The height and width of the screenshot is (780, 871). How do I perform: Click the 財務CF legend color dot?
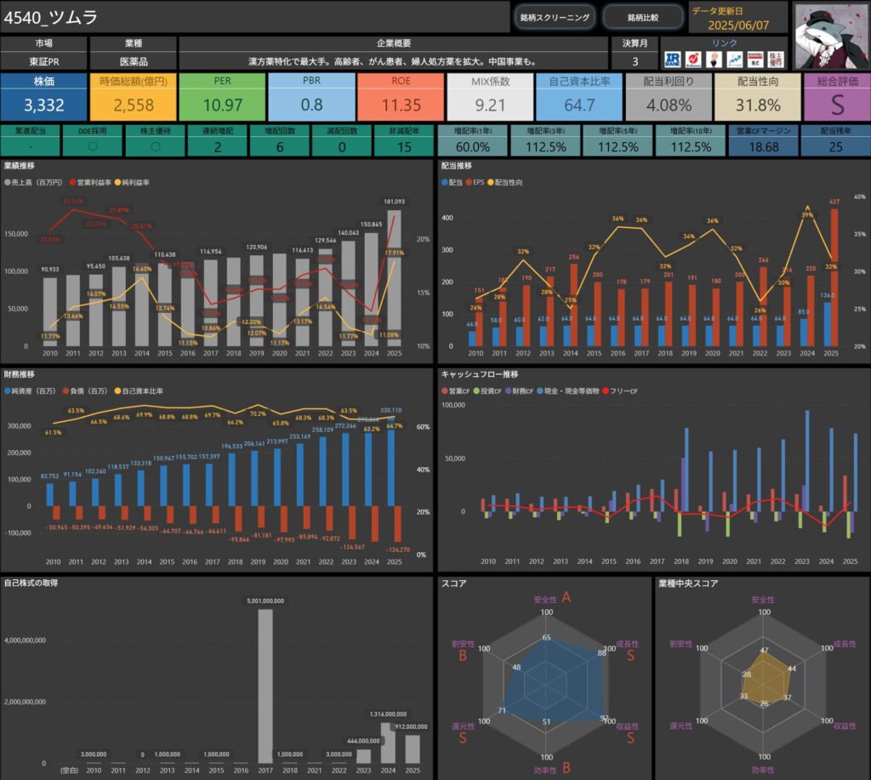(x=509, y=391)
